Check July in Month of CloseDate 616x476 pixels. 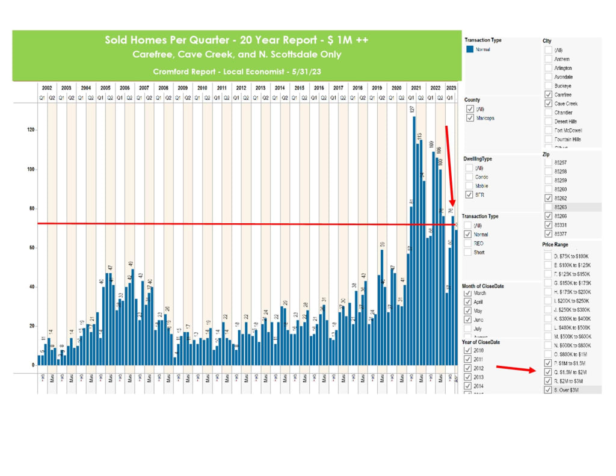click(467, 329)
